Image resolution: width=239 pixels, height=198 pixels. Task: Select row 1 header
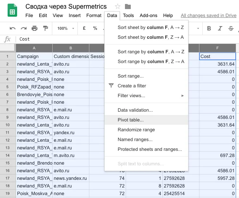(8, 56)
